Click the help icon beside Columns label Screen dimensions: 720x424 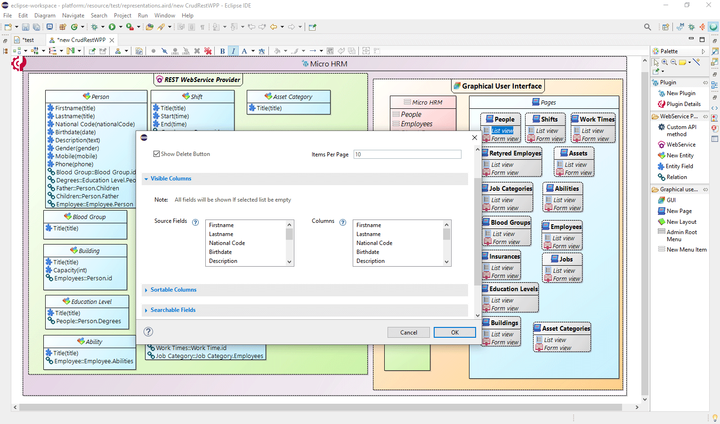343,222
